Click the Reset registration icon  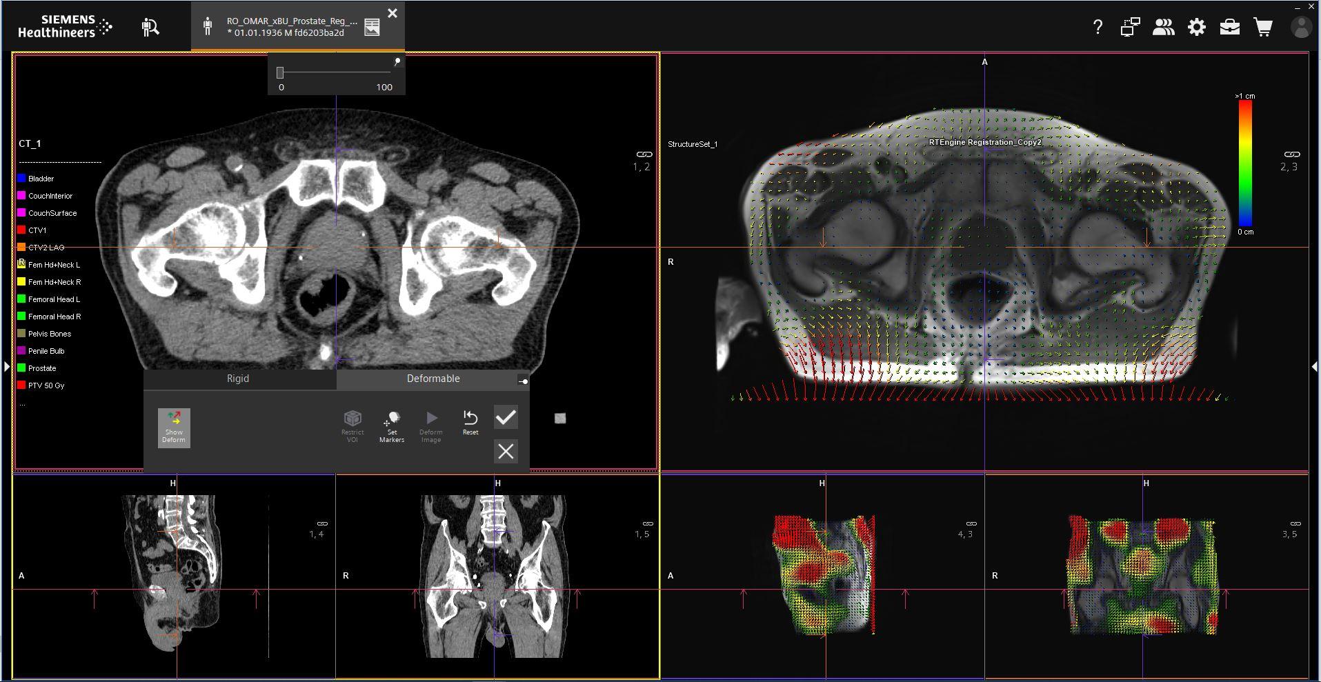click(x=470, y=422)
